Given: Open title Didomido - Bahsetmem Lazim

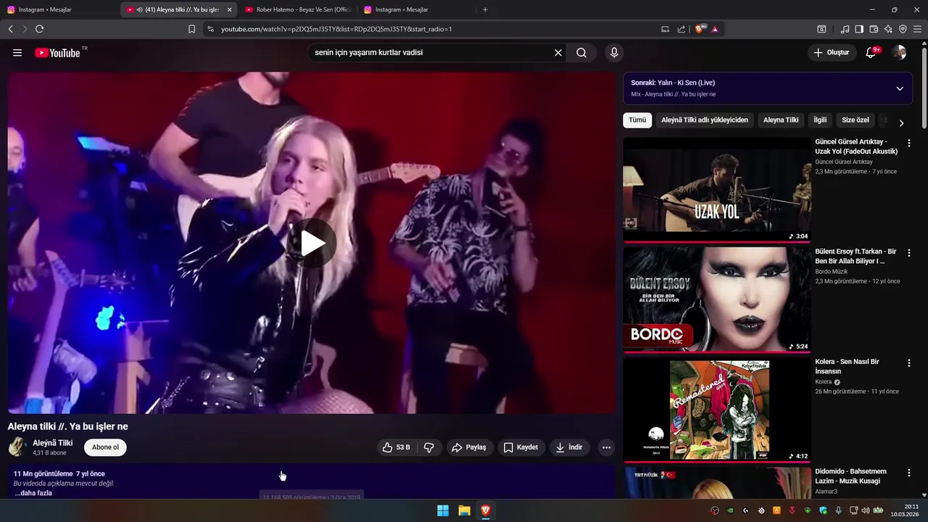Looking at the screenshot, I should click(850, 476).
